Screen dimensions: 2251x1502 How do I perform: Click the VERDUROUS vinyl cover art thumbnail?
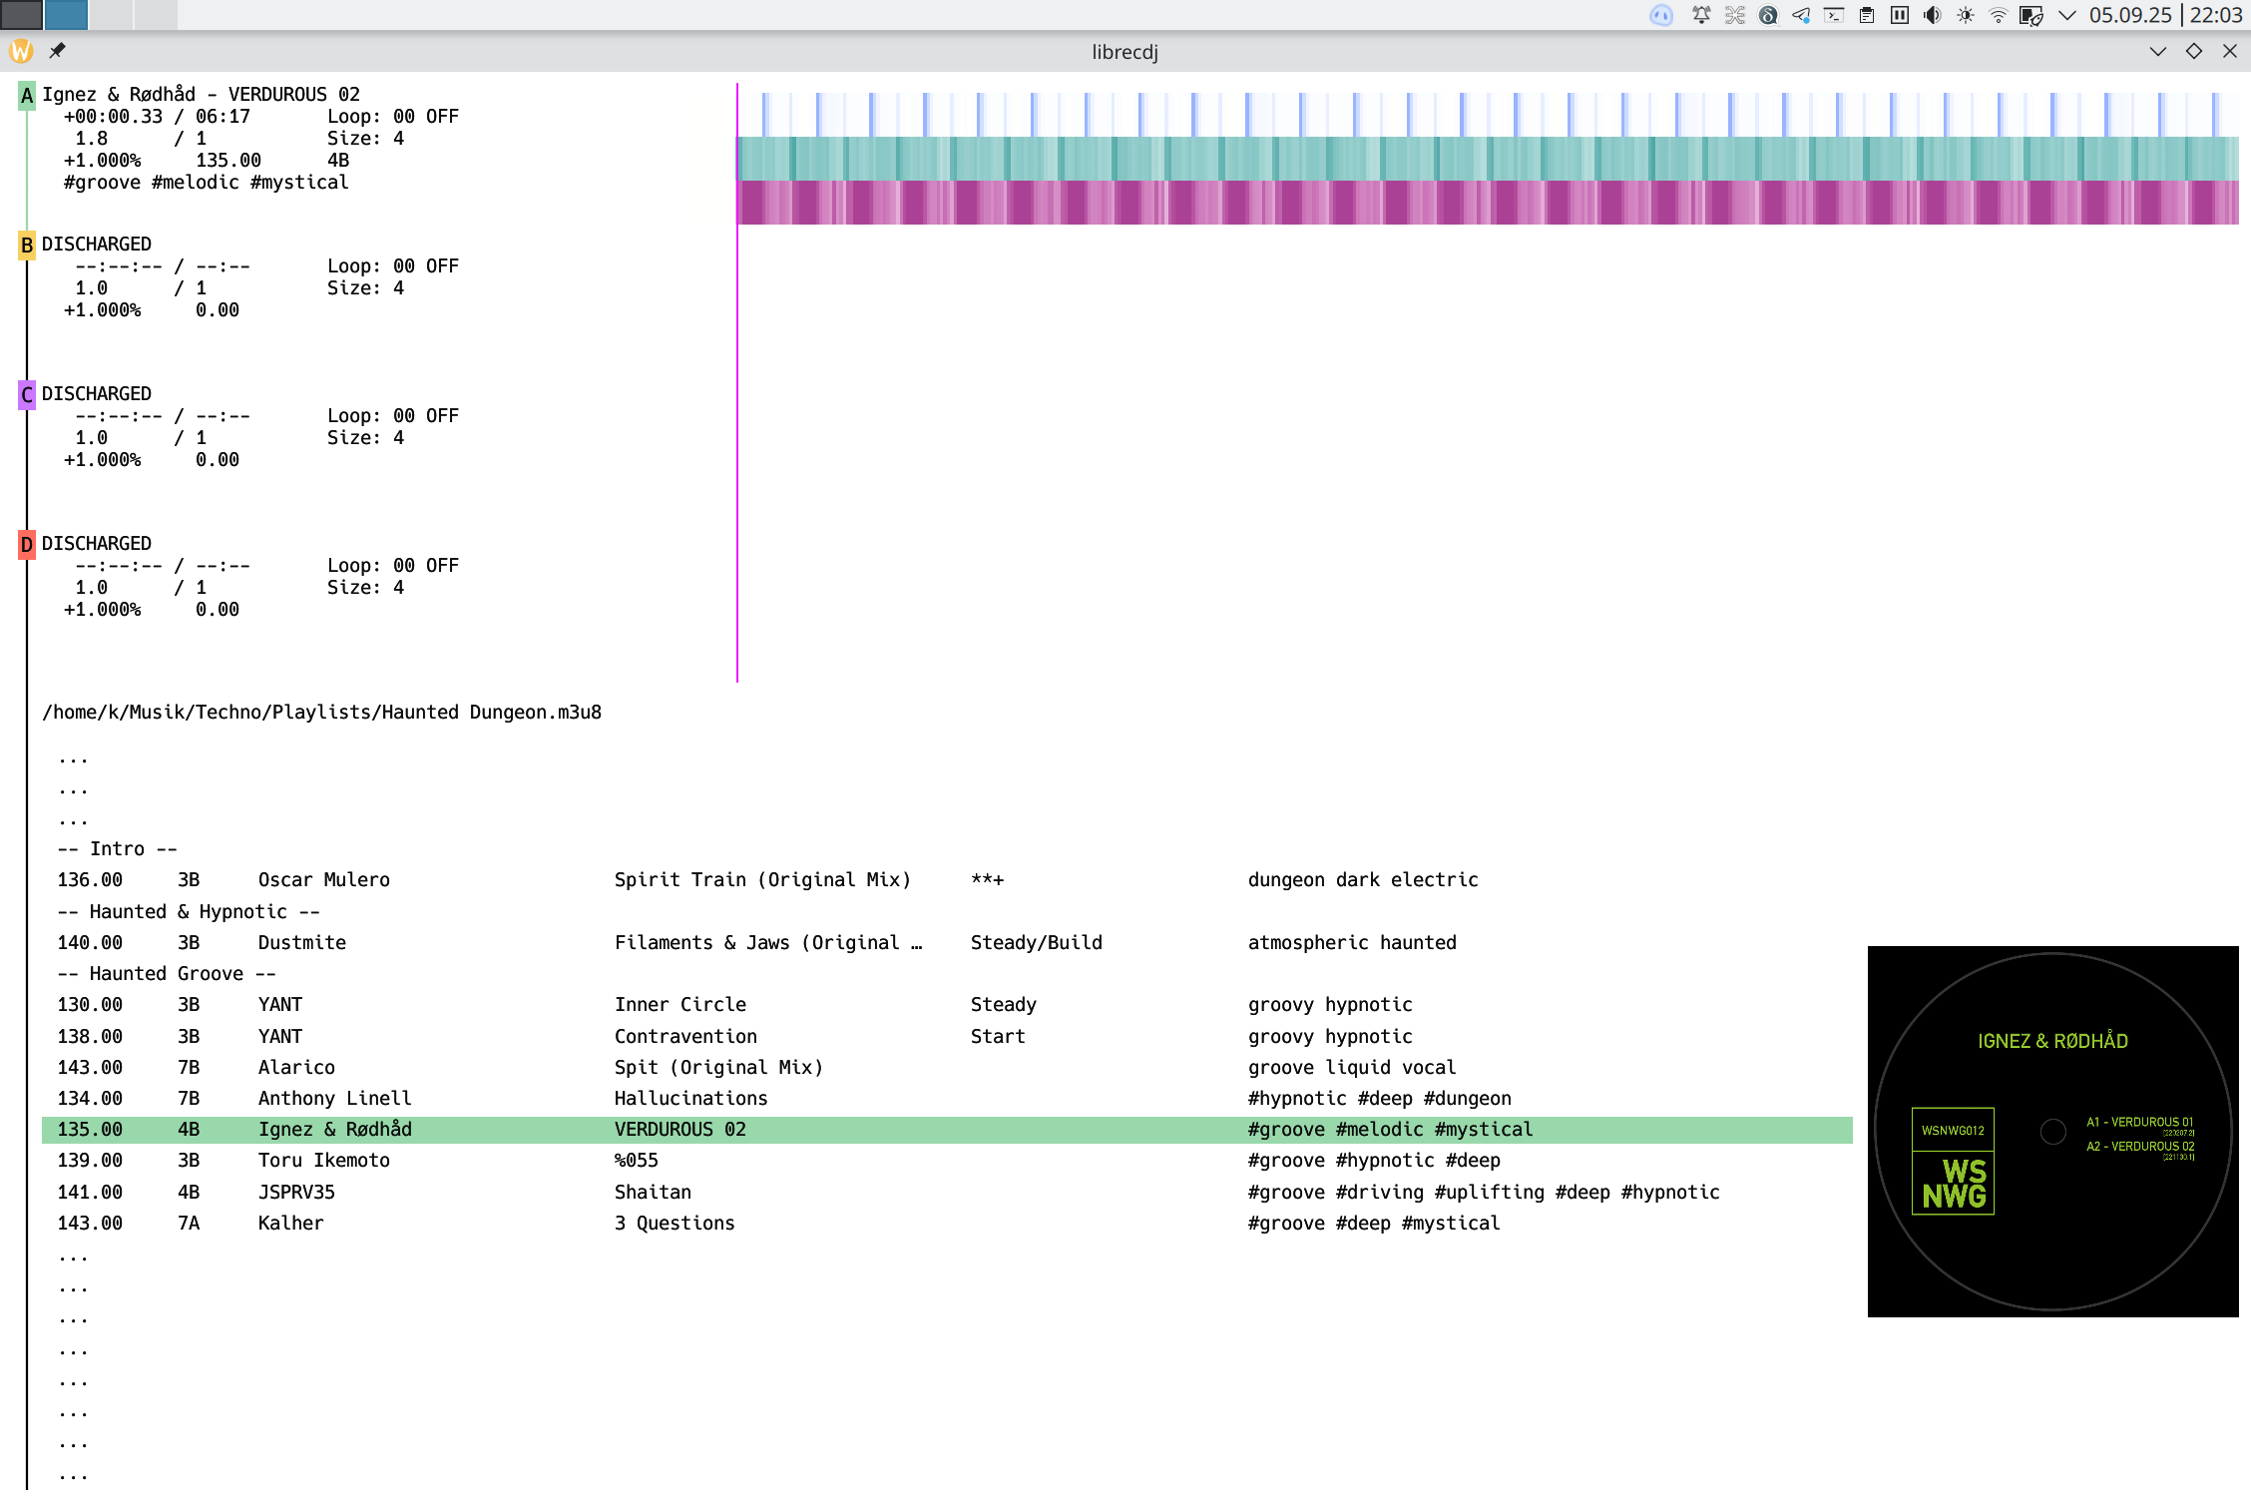click(x=2052, y=1131)
